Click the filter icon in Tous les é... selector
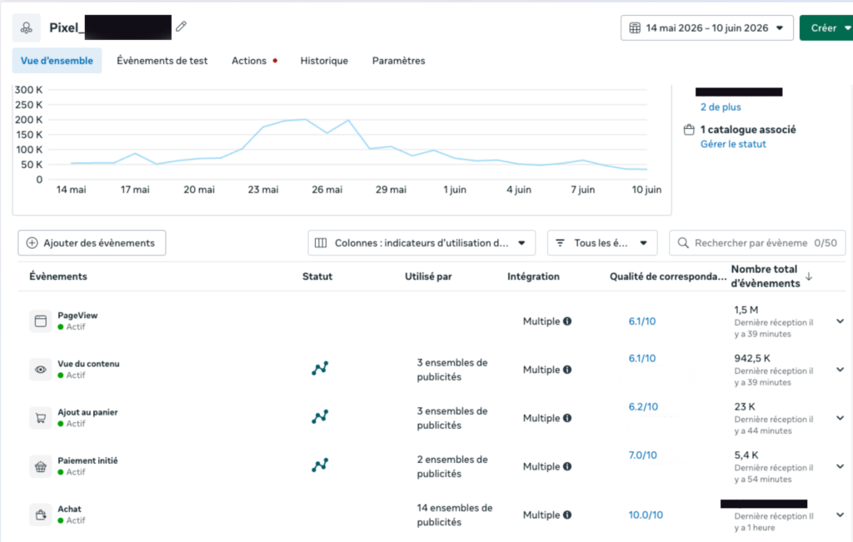 pos(560,243)
